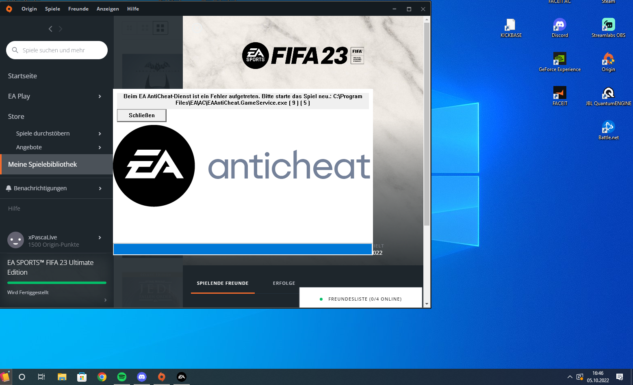Focus the 'Spiele suchen und mehr' search field
Viewport: 633px width, 385px height.
coord(57,50)
